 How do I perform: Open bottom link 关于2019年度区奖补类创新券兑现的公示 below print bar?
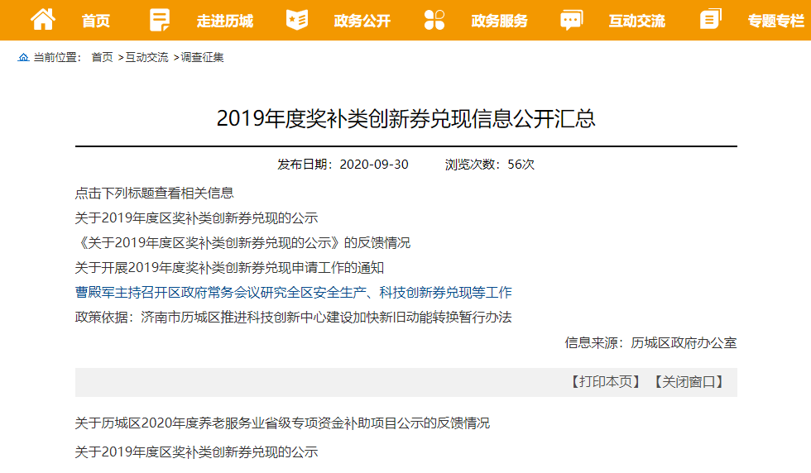197,452
